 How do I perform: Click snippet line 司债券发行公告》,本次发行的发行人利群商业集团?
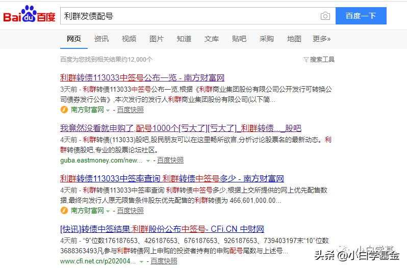[x=168, y=99]
